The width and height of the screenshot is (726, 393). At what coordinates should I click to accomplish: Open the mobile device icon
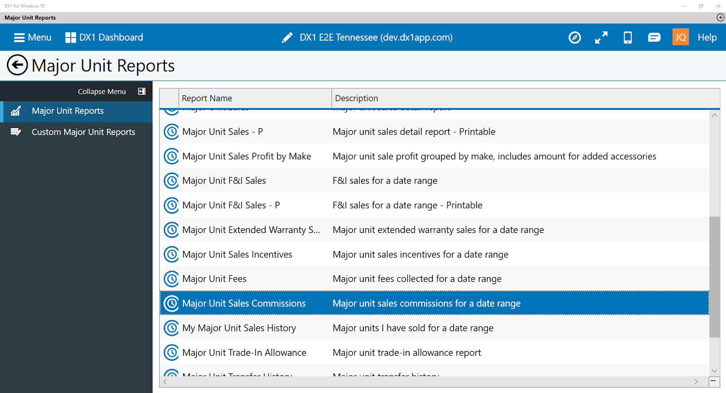click(628, 37)
